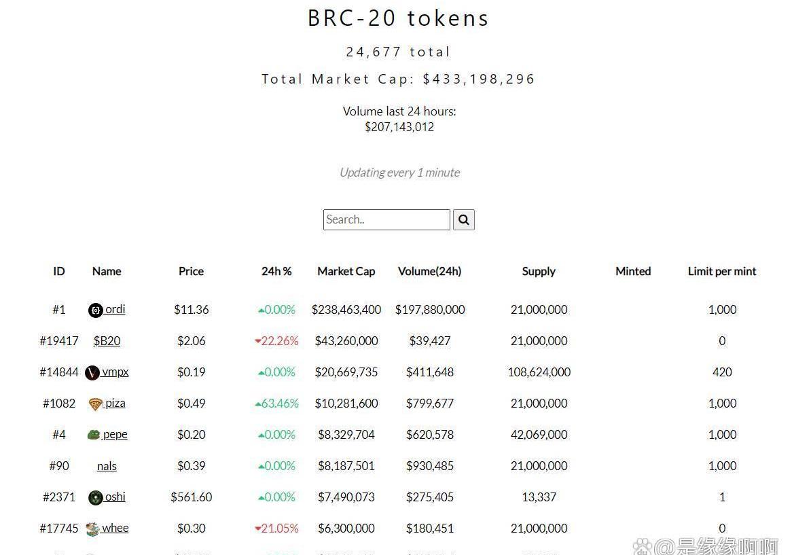Sort by Market Cap column header
Screen dimensions: 794x555
(346, 272)
